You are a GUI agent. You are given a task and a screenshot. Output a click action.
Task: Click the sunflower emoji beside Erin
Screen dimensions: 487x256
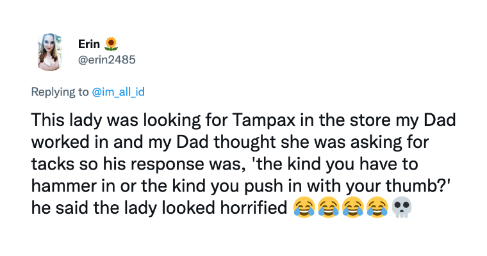[111, 44]
